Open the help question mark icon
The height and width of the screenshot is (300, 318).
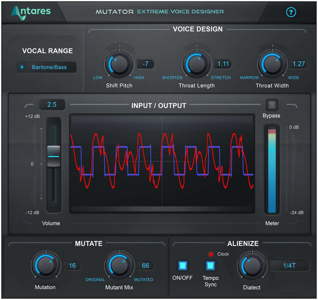coord(291,12)
